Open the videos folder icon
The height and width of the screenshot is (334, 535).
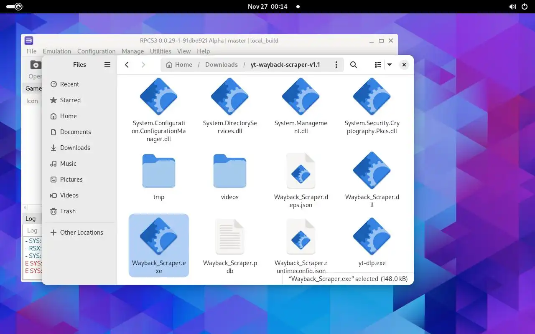(230, 171)
